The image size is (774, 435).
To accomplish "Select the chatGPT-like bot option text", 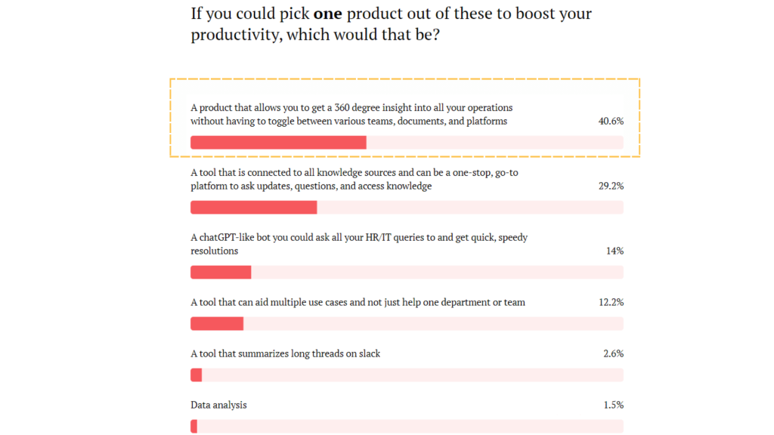I will (359, 244).
